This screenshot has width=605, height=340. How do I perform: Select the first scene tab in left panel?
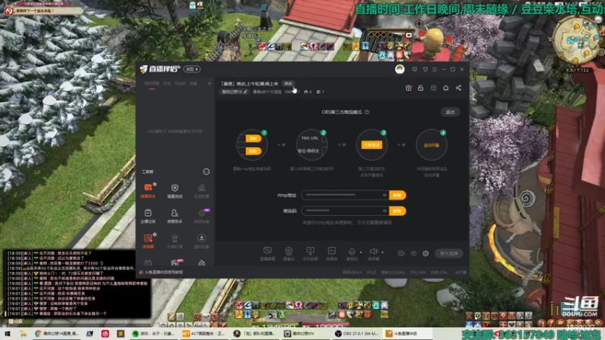coord(152,84)
